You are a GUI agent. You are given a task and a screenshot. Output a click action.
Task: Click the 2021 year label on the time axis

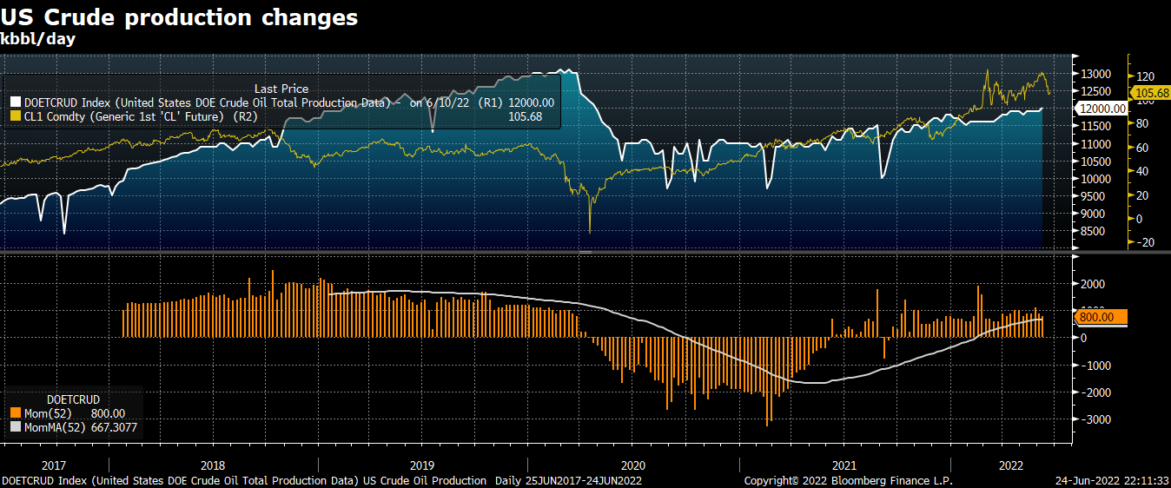(844, 465)
